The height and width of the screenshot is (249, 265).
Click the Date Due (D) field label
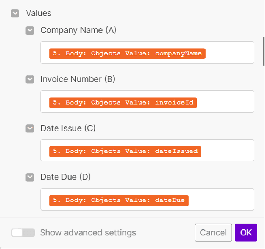tap(65, 177)
